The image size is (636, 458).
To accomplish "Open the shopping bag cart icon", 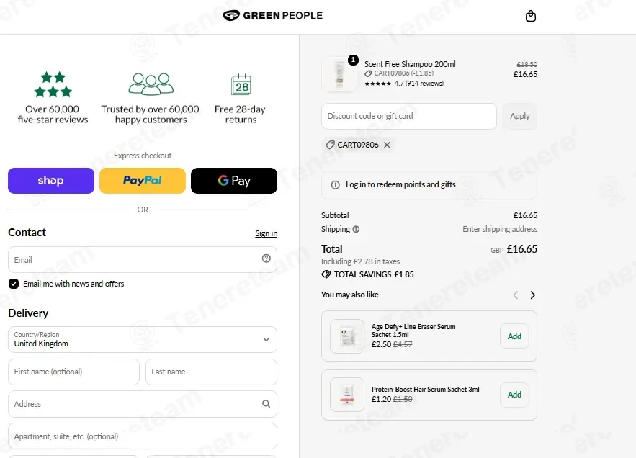I will pyautogui.click(x=531, y=17).
